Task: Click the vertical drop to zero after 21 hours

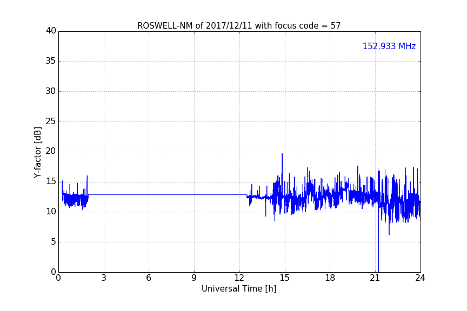Action: point(378,241)
